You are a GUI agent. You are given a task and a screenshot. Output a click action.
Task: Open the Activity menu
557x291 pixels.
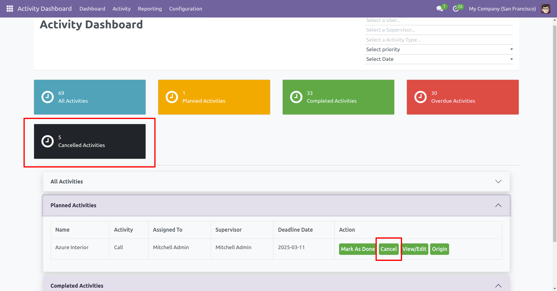[x=121, y=9]
